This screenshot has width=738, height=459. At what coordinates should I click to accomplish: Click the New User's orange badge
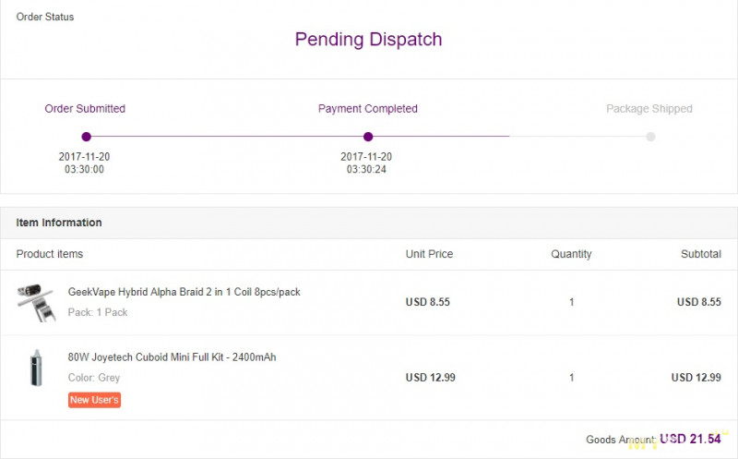pyautogui.click(x=94, y=400)
